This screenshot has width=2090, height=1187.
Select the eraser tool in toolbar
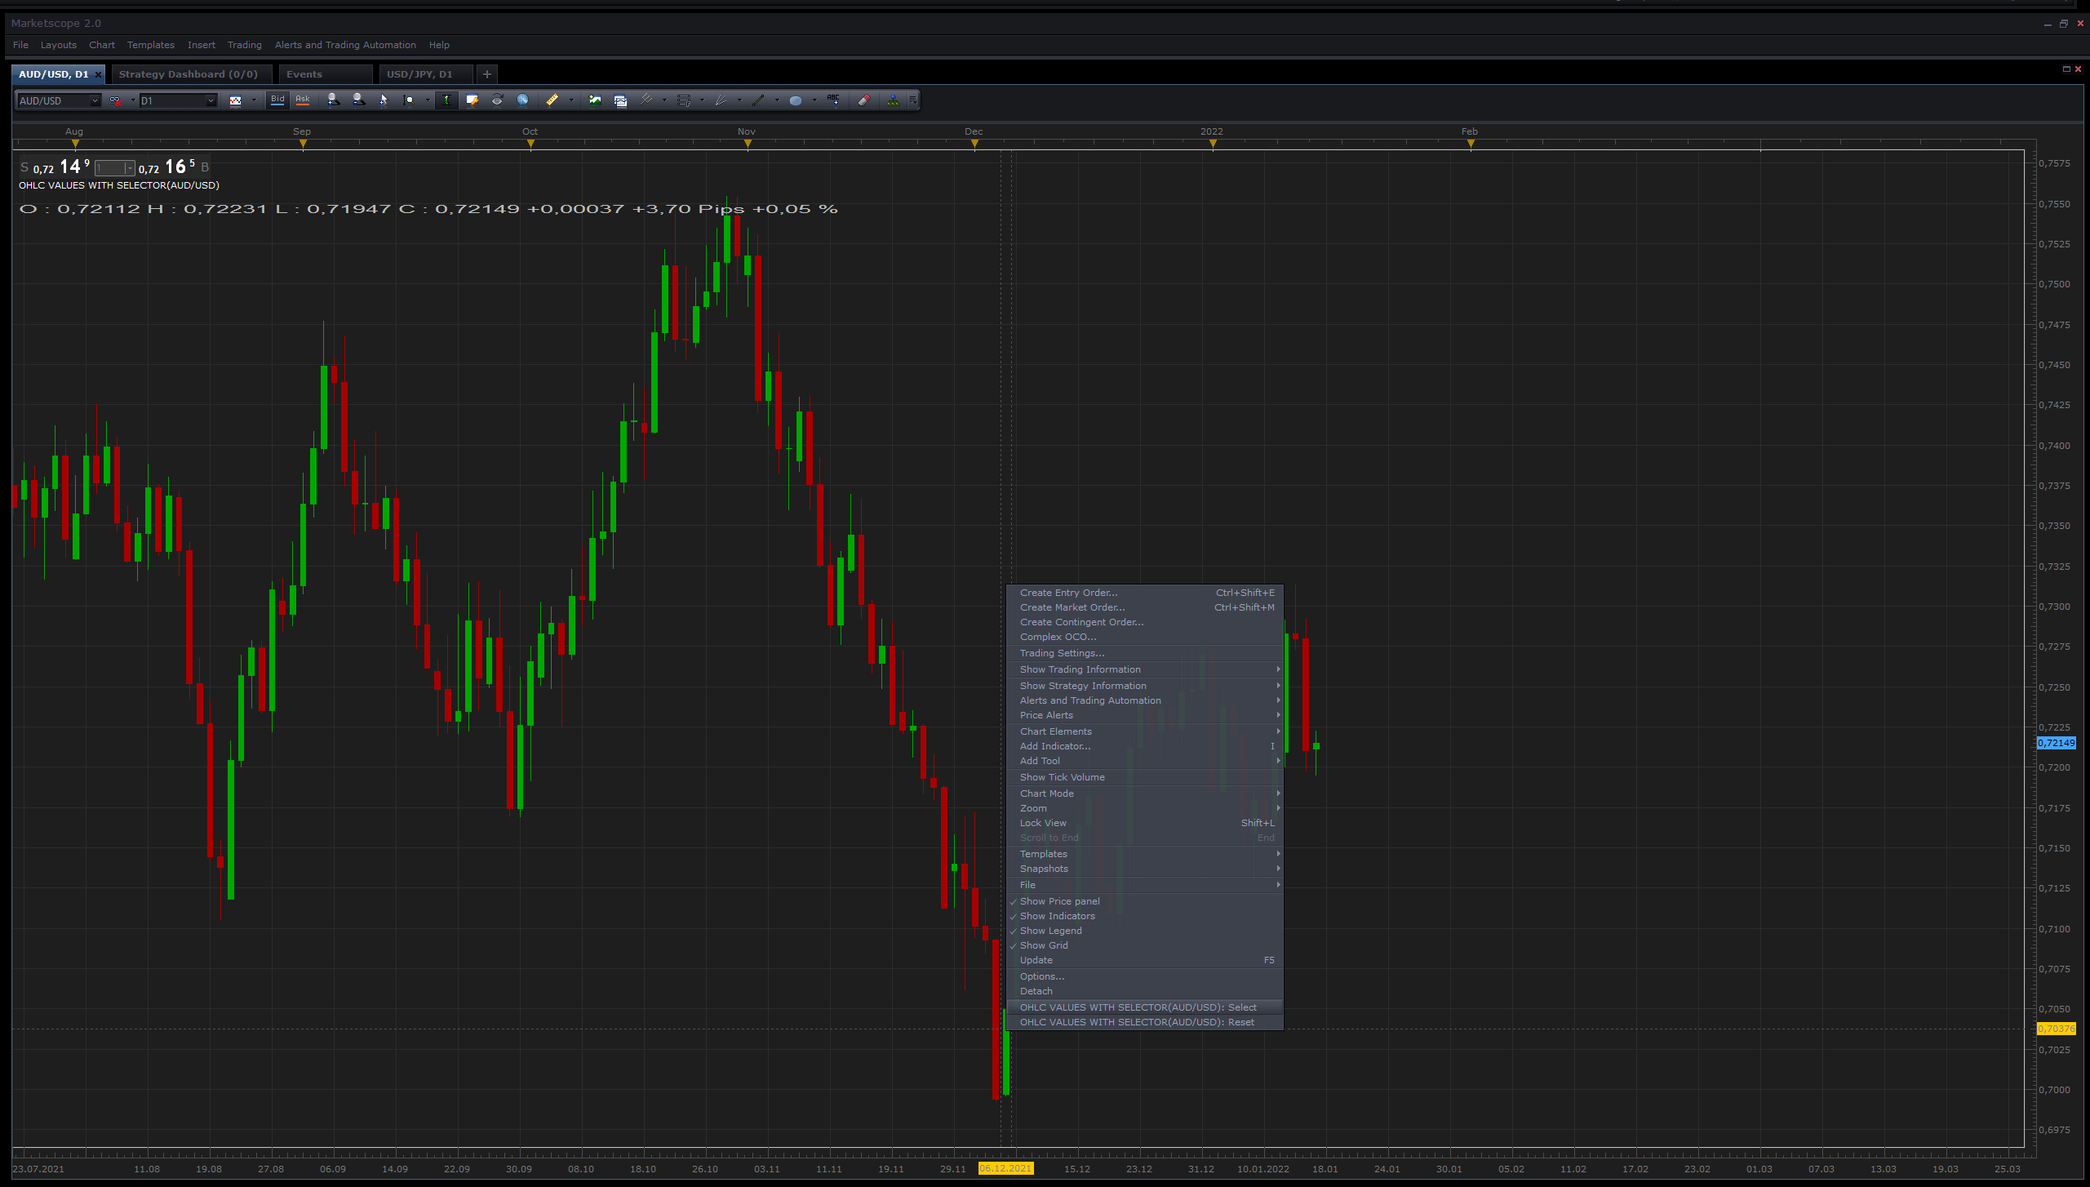pyautogui.click(x=863, y=100)
